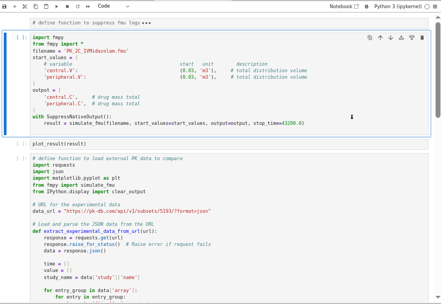Cut the selected cell with scissors icon

click(x=25, y=7)
